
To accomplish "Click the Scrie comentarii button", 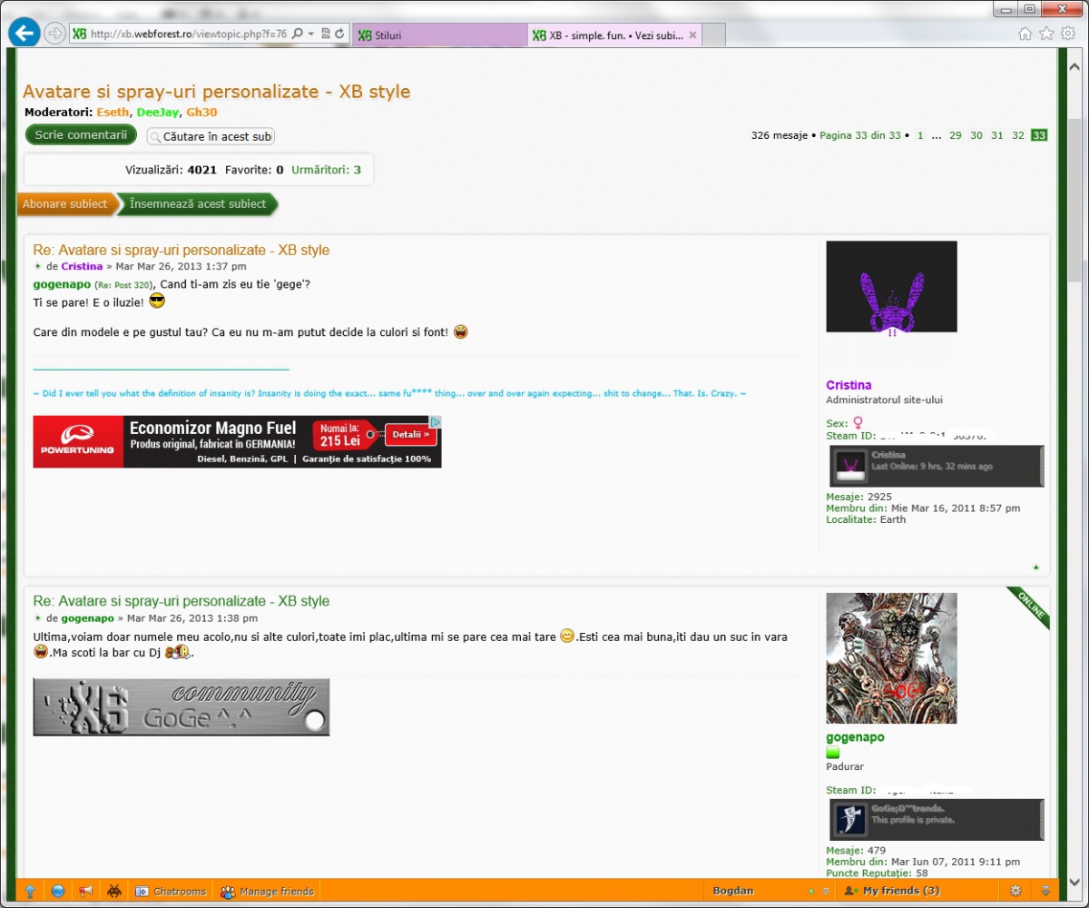I will tap(81, 135).
